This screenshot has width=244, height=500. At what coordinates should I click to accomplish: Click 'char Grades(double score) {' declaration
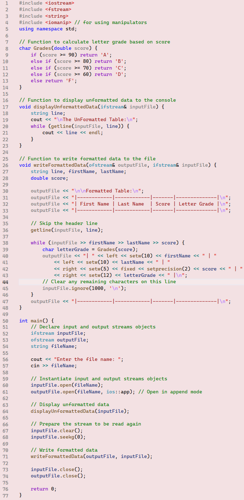point(58,48)
